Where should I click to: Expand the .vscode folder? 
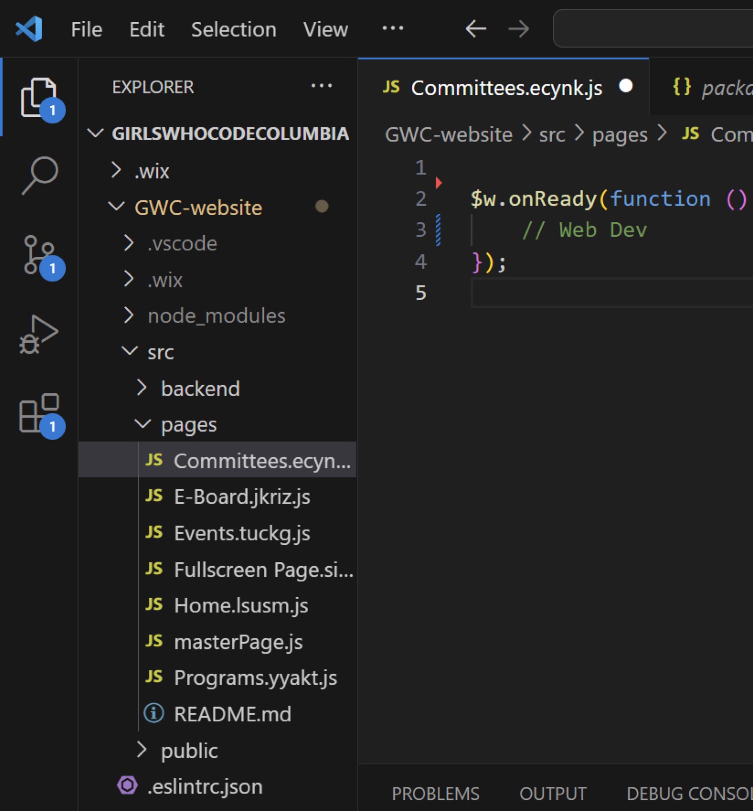218,243
